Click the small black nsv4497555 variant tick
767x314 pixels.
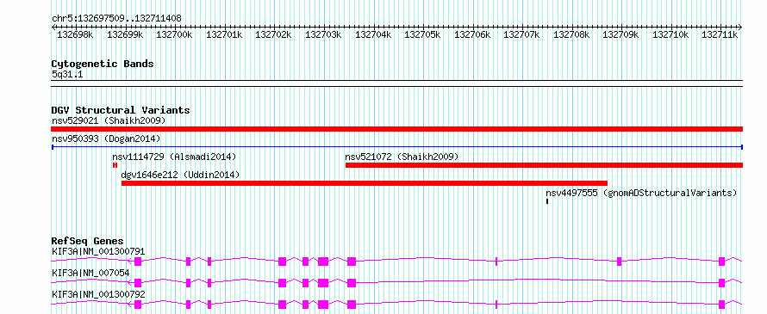547,200
